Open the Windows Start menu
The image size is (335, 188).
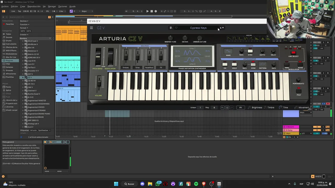[116, 184]
